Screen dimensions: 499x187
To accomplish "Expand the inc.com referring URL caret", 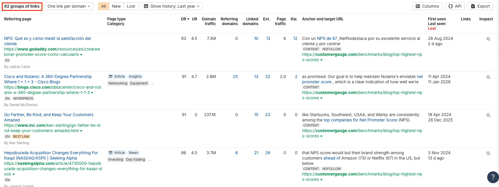I will tap(81, 131).
